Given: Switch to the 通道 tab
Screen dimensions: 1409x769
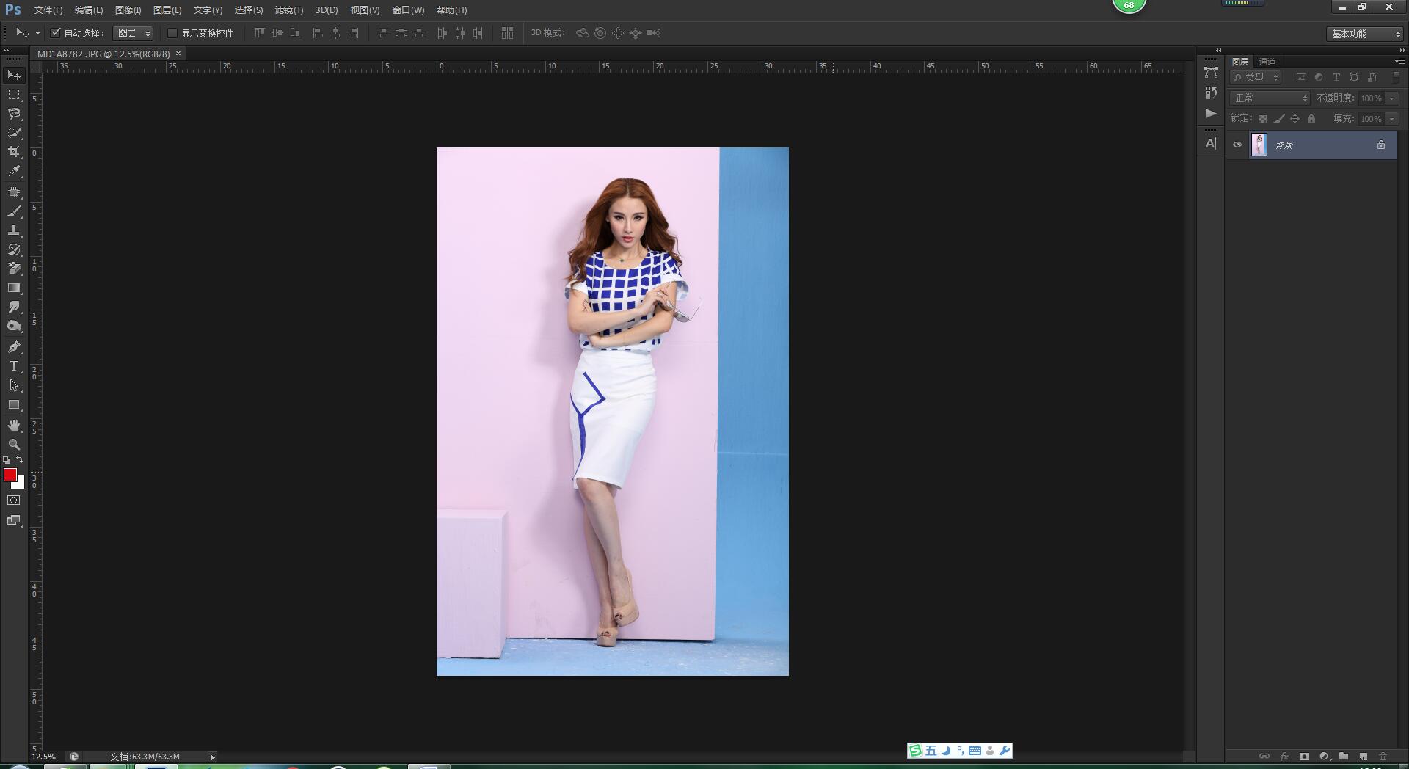Looking at the screenshot, I should (x=1267, y=62).
